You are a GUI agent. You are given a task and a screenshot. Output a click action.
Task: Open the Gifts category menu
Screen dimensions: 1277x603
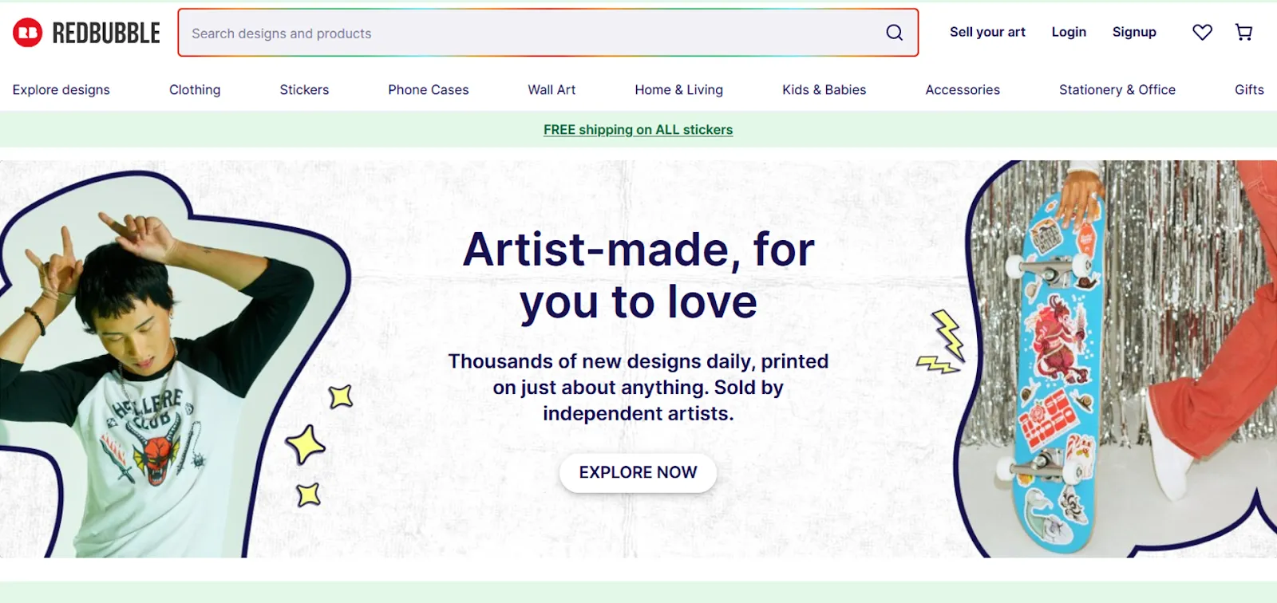click(x=1247, y=89)
